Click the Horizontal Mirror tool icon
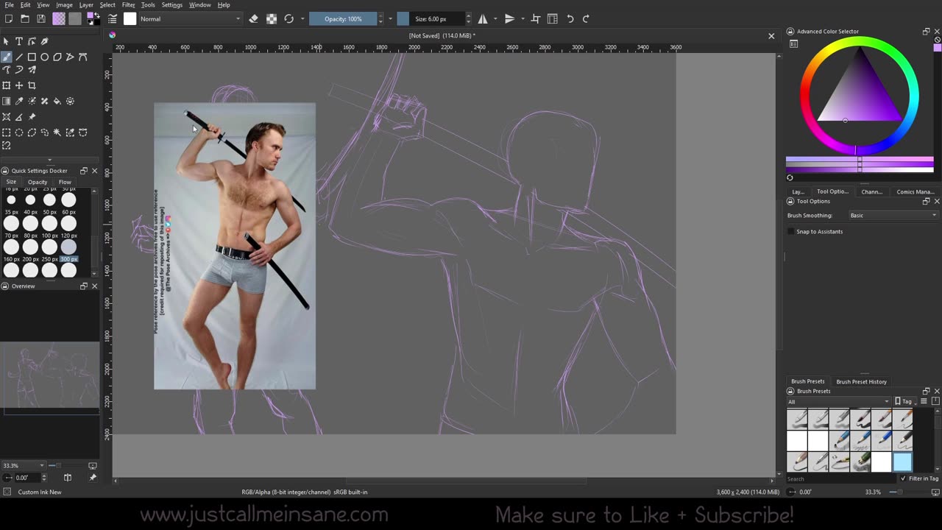942x530 pixels. [483, 19]
